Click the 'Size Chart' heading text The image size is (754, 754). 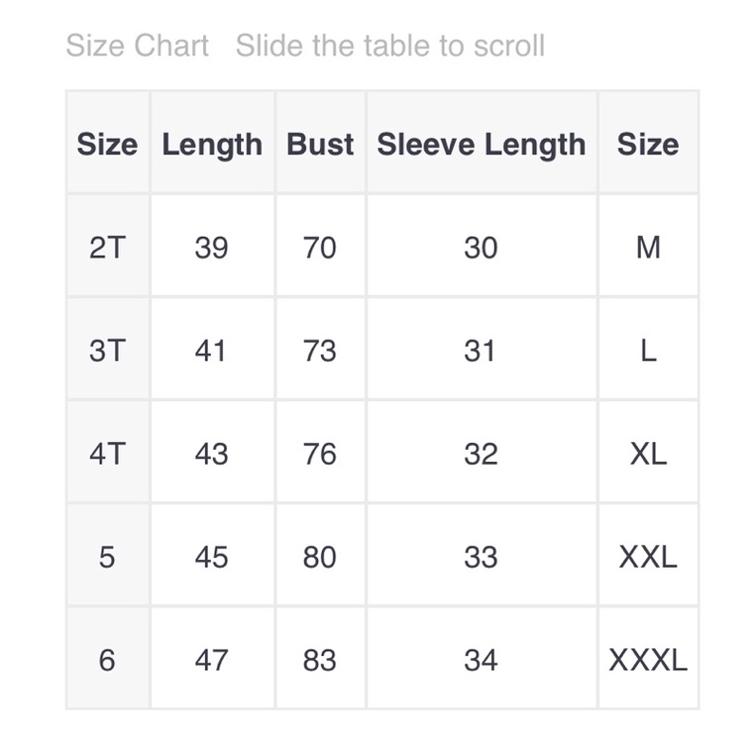click(x=137, y=46)
